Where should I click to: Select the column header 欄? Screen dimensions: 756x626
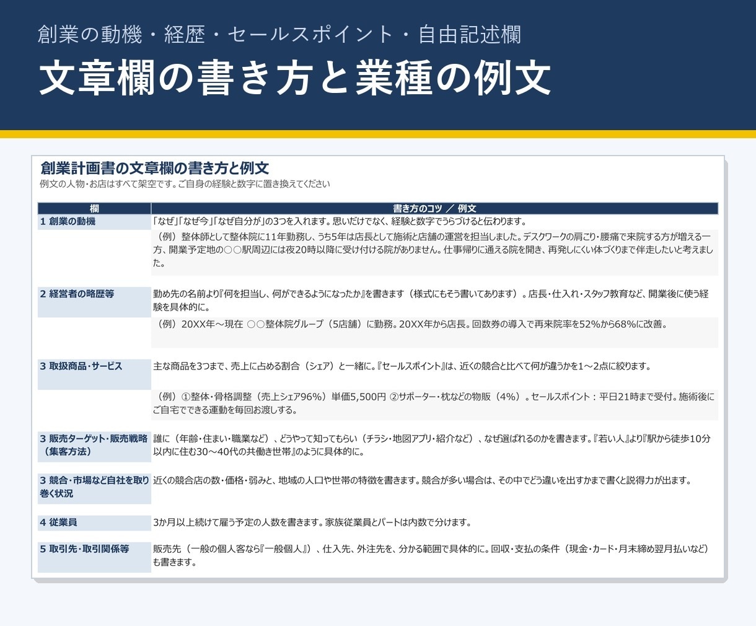point(94,209)
